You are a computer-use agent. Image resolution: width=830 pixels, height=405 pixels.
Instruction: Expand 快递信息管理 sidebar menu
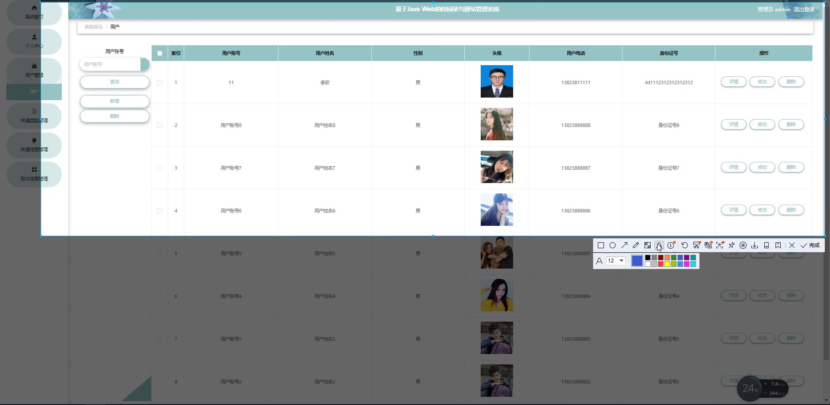point(34,145)
